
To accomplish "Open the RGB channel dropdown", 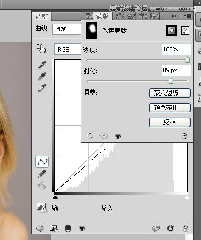I will coord(68,49).
